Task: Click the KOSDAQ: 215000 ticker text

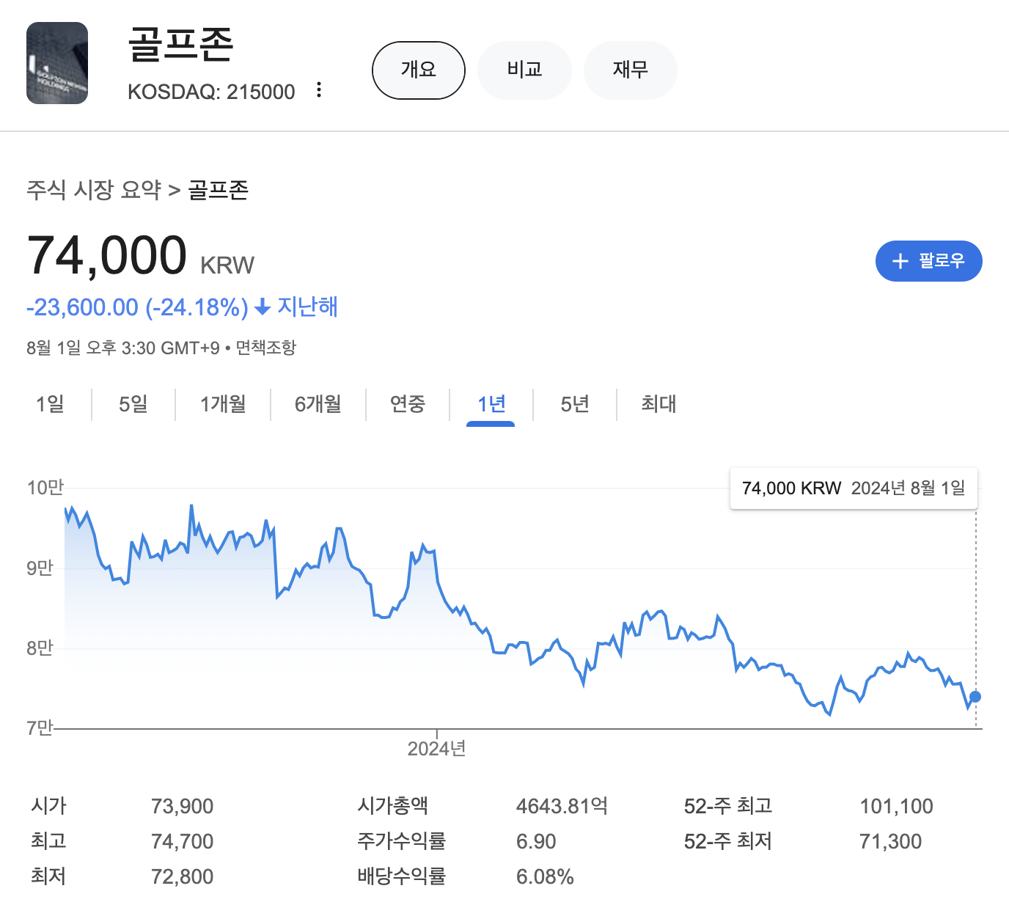Action: pos(211,92)
